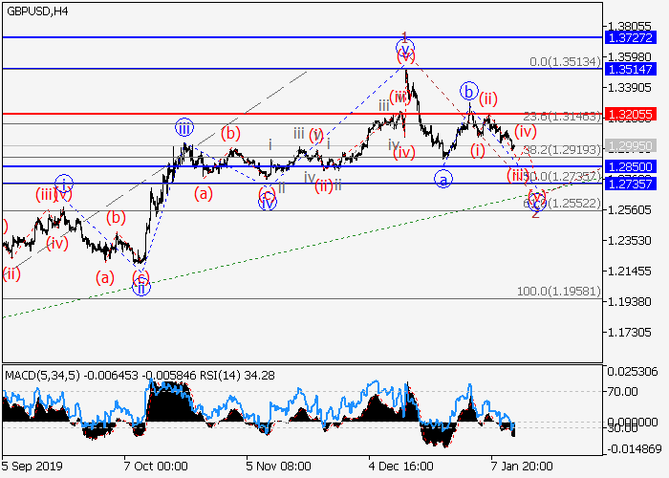Click the 0.025306 indicator scale value
This screenshot has width=669, height=478.
[x=633, y=372]
